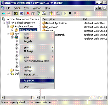Click left pane scrollbar left arrow
Image resolution: width=108 pixels, height=105 pixels.
(3, 97)
